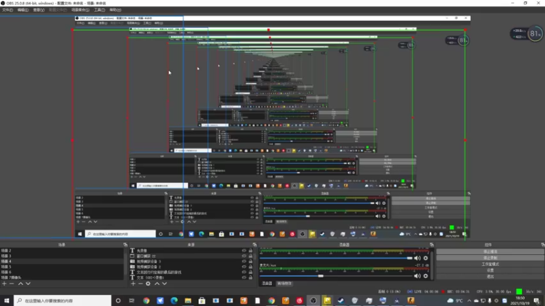Open 麦克风/Aux audio settings gear
545x306 pixels.
pyautogui.click(x=426, y=276)
